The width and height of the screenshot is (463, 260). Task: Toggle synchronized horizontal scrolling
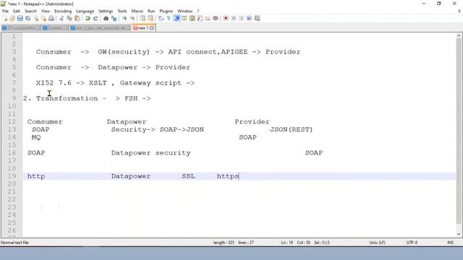[x=150, y=18]
